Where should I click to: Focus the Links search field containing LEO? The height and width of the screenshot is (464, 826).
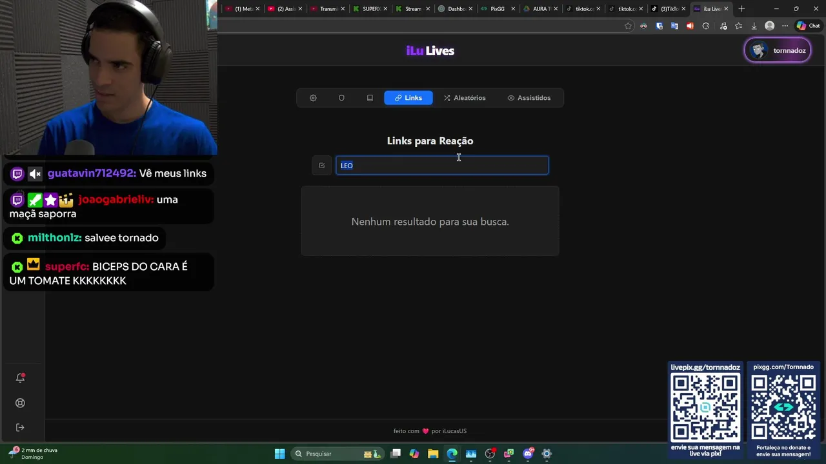coord(442,166)
